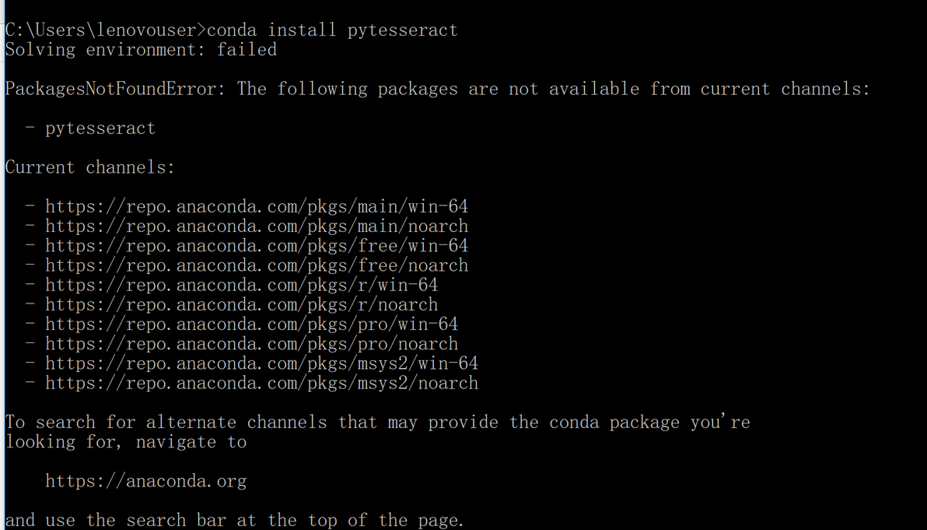
Task: Click the https://anaconda.org URL text
Action: (146, 481)
